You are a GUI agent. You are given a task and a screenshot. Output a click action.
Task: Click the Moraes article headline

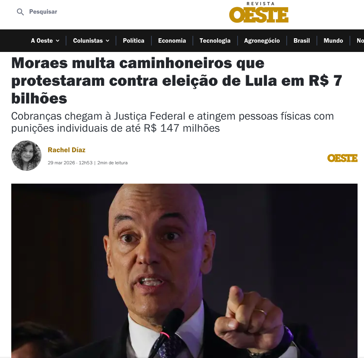coord(176,81)
